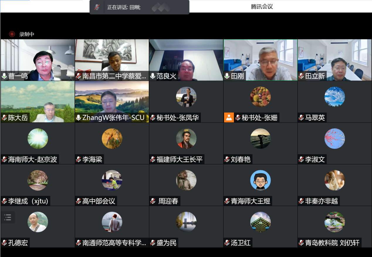Click the muted mic icon beside 福建师大王长平
Image resolution: width=372 pixels, height=257 pixels.
[x=153, y=159]
